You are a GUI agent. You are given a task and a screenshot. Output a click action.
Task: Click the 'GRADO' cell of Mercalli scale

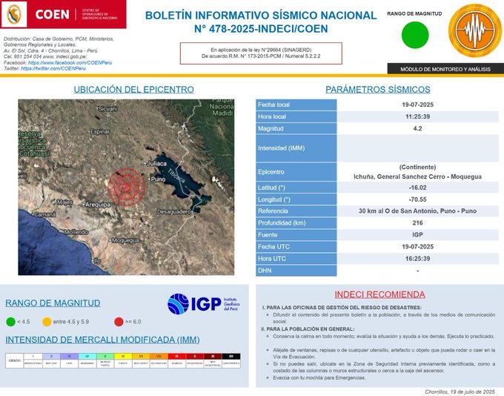pos(15,360)
